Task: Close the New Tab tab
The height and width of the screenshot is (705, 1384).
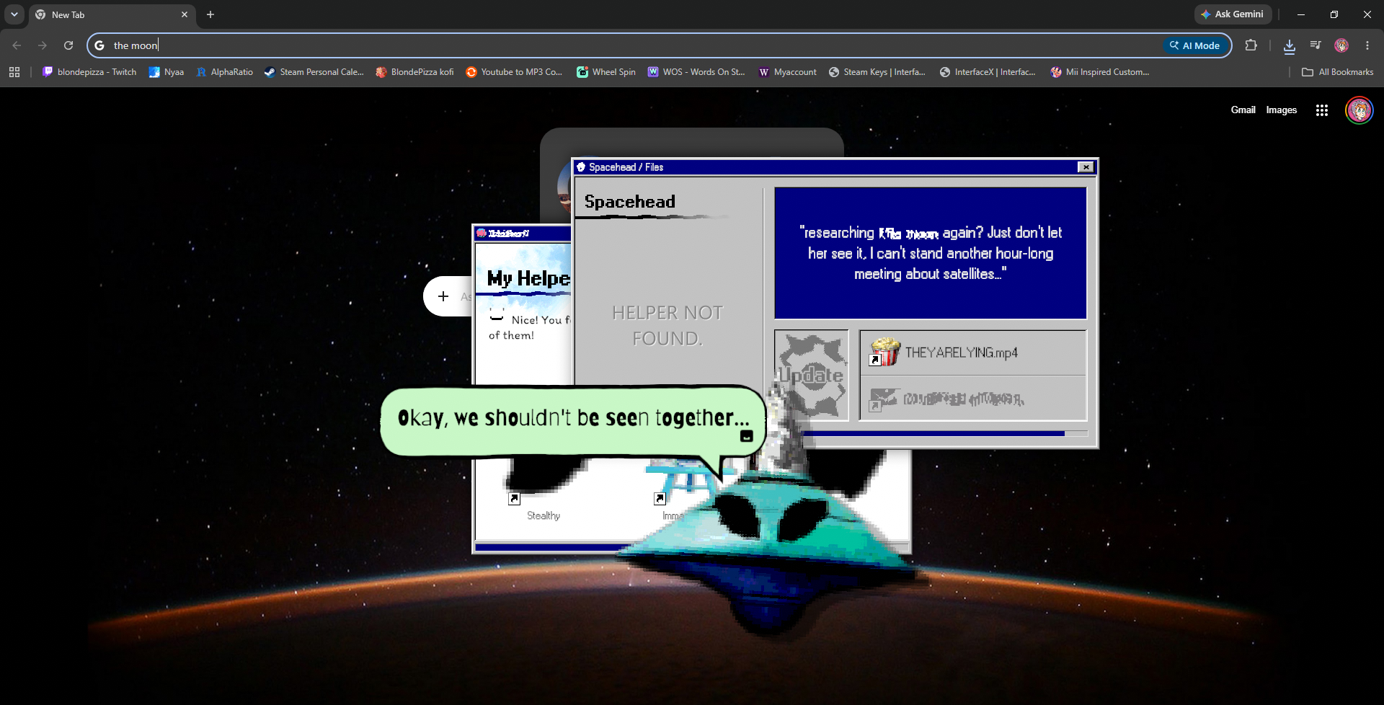Action: tap(185, 14)
